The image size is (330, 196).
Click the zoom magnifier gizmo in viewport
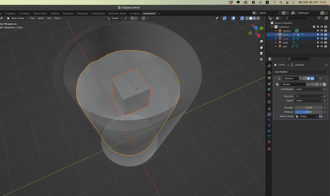click(261, 42)
